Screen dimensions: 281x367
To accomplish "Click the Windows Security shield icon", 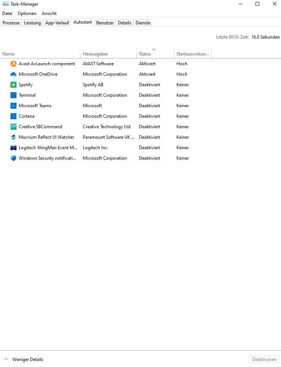I will (x=13, y=158).
